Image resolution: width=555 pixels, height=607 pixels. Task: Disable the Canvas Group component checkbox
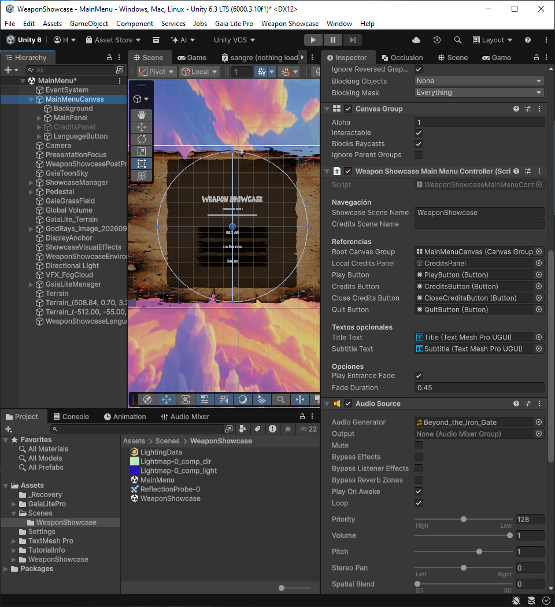tap(348, 109)
